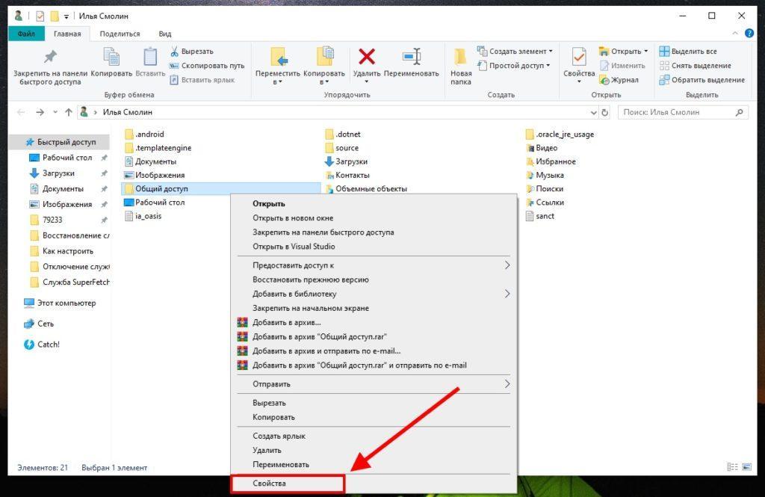Switch to large icons view in status bar
765x497 pixels.
[x=747, y=467]
